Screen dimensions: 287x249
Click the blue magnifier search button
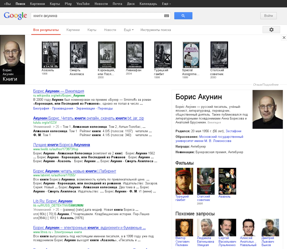(x=183, y=16)
